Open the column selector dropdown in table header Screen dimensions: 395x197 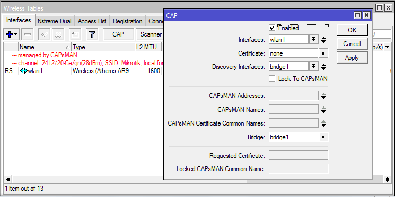387,47
